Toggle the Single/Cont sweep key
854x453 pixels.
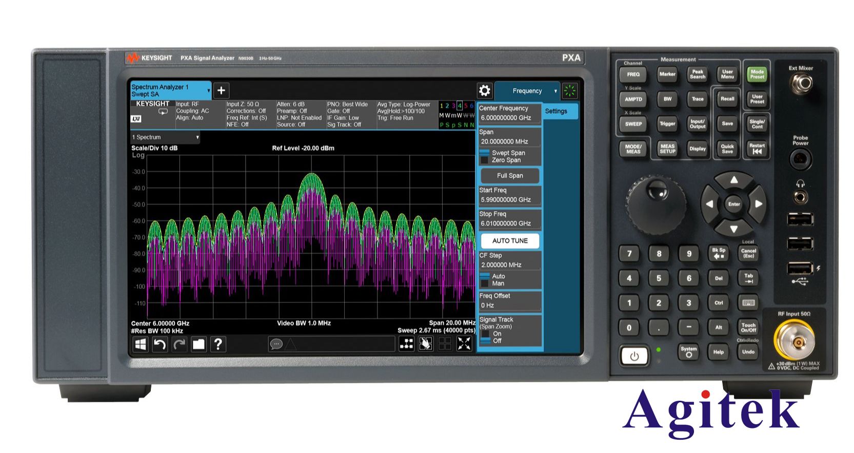point(757,123)
